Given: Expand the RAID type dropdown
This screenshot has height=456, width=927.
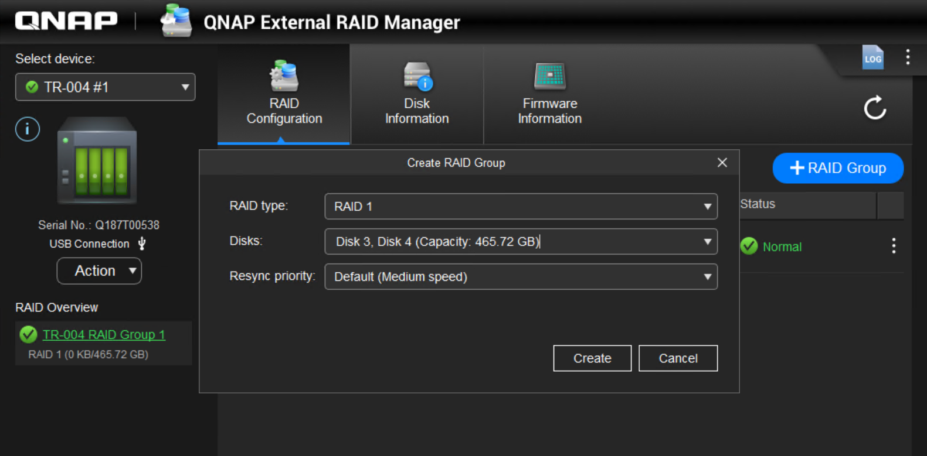Looking at the screenshot, I should (x=521, y=207).
